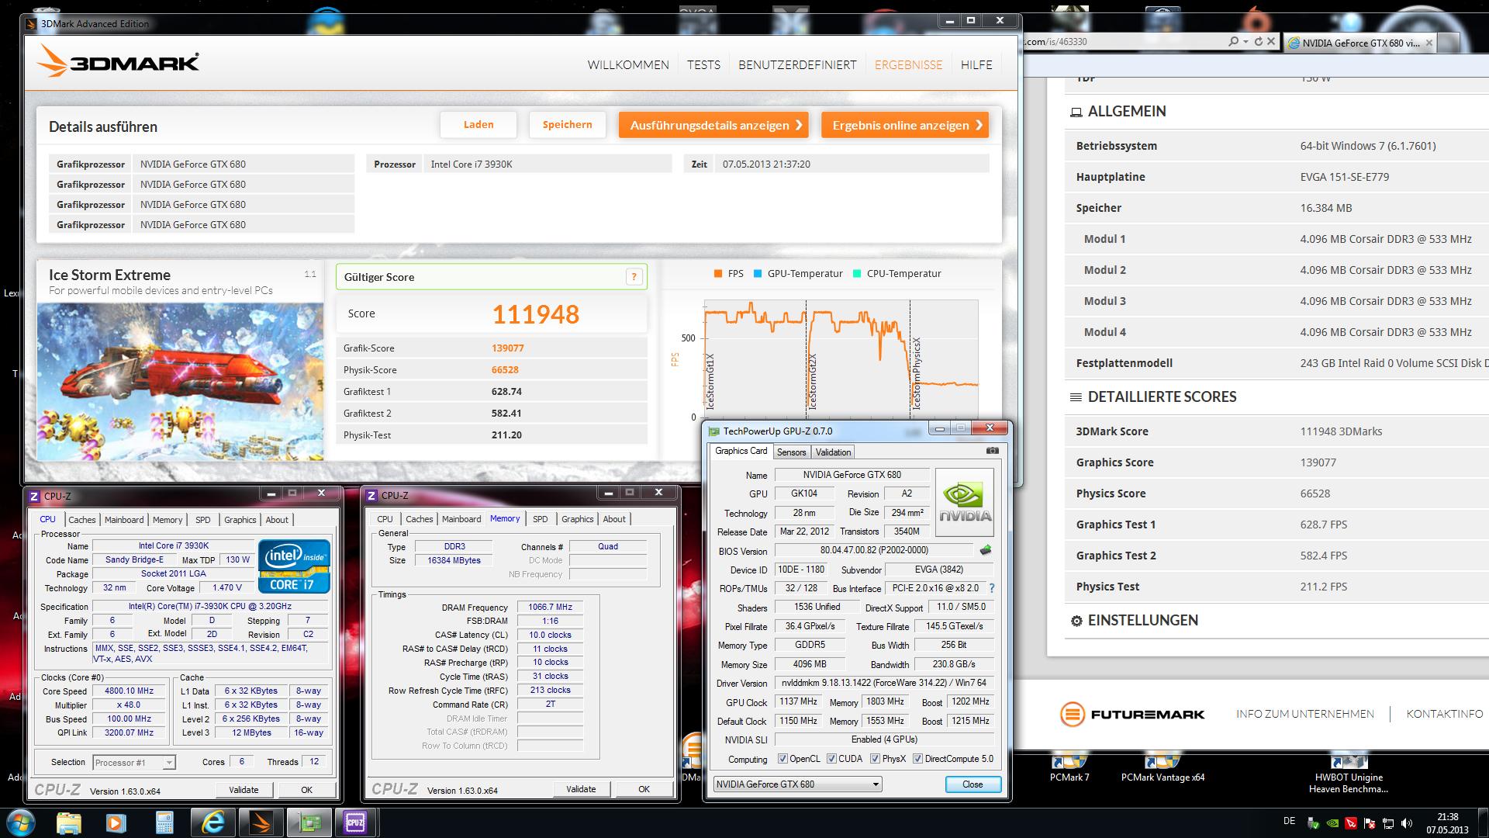The width and height of the screenshot is (1489, 838).
Task: Click the Ice Storm Extreme preview thumbnail
Action: tap(180, 381)
